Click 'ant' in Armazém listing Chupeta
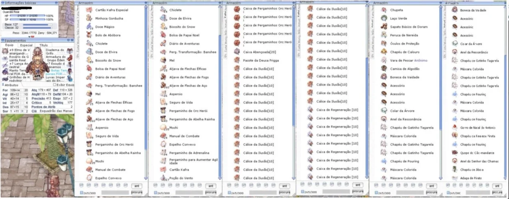Screen dimensions: 509x199 point(432,186)
